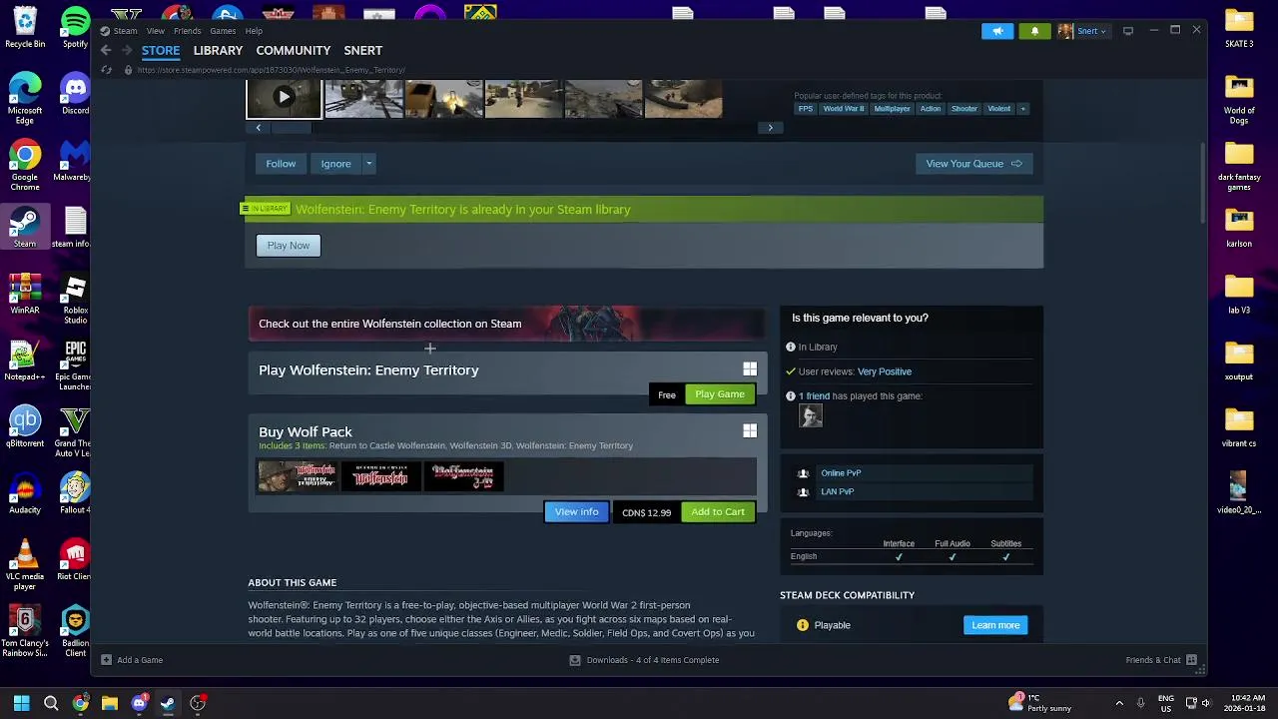Image resolution: width=1278 pixels, height=719 pixels.
Task: Open Spotify desktop shortcut
Action: (75, 26)
